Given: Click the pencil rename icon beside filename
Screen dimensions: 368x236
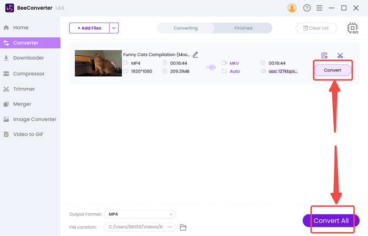Looking at the screenshot, I should tap(195, 55).
